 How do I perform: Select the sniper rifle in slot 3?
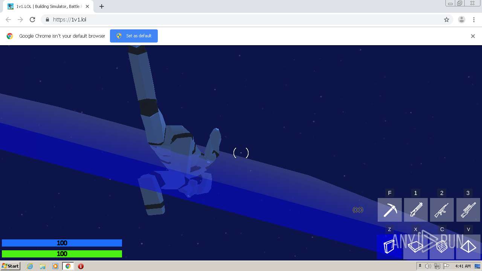pos(468,210)
